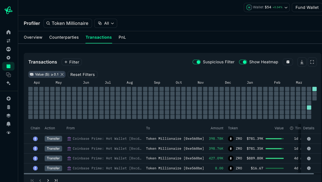The image size is (322, 182).
Task: Click the green Nansen logo in sidebar
Action: pyautogui.click(x=8, y=10)
